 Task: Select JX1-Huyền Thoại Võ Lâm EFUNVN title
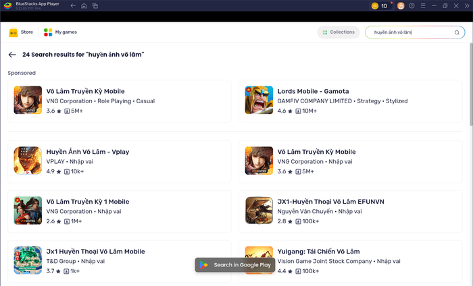pos(331,202)
